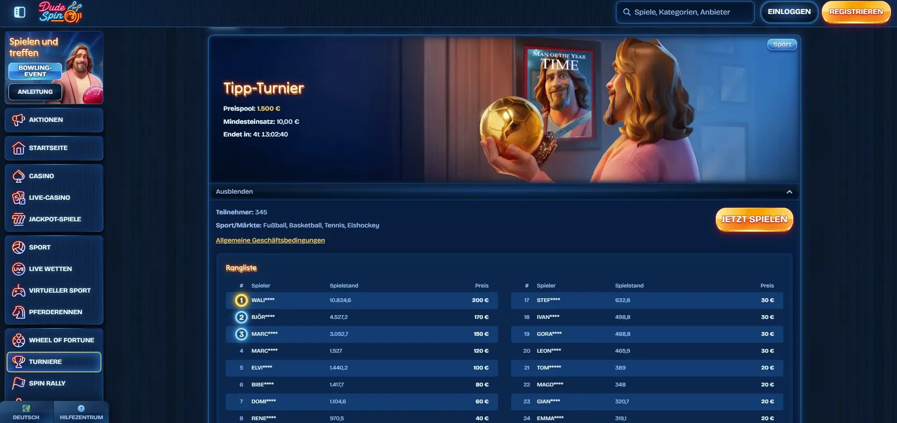Go to Startseite via house icon
The width and height of the screenshot is (897, 423).
pos(18,148)
